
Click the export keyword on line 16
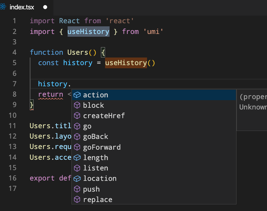pyautogui.click(x=42, y=178)
